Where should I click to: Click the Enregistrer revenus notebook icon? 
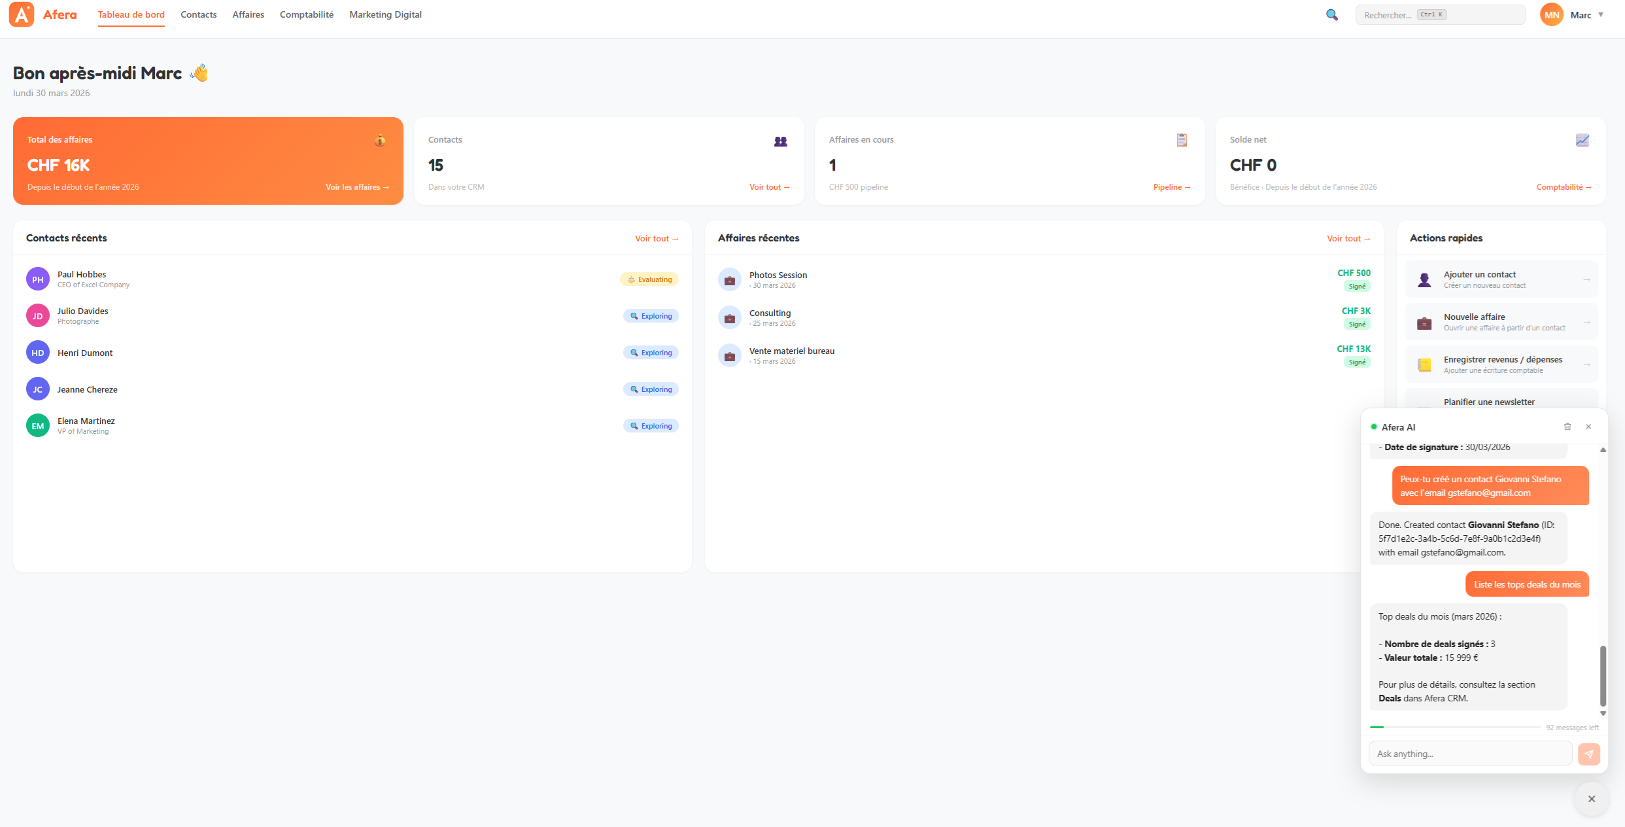coord(1424,364)
